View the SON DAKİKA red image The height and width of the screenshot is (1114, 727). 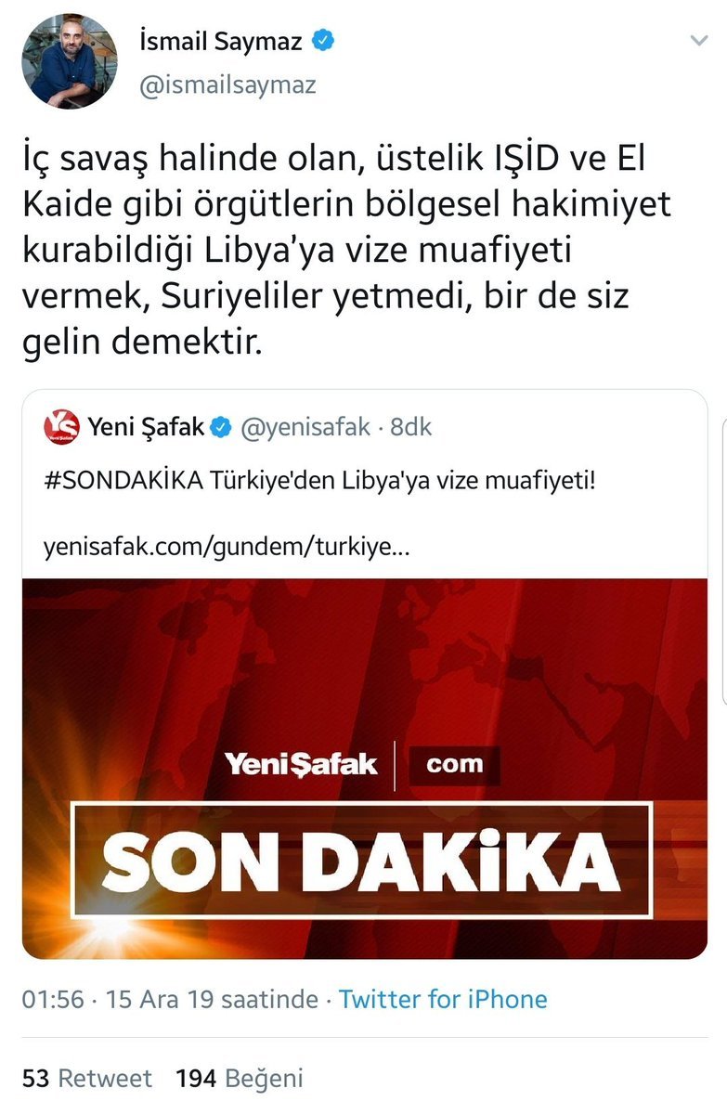tap(365, 769)
